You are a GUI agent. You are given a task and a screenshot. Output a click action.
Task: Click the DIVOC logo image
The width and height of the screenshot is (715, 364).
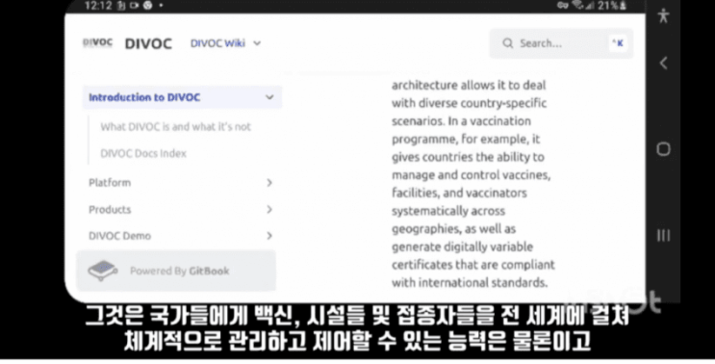pyautogui.click(x=97, y=43)
